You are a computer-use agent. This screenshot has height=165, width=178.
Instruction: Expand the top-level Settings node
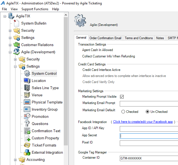(x=10, y=38)
